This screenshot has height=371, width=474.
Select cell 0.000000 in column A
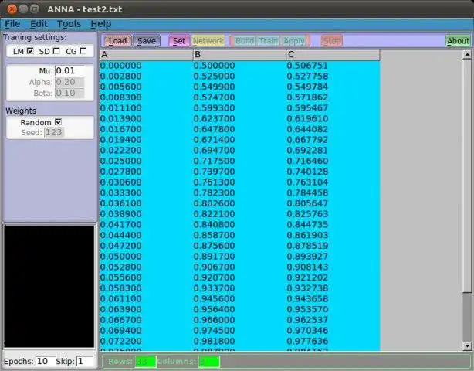coord(121,66)
